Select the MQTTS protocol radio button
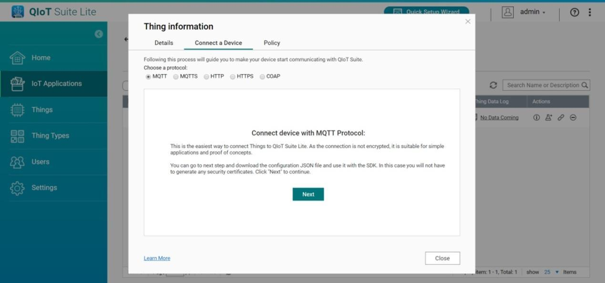 pyautogui.click(x=176, y=77)
